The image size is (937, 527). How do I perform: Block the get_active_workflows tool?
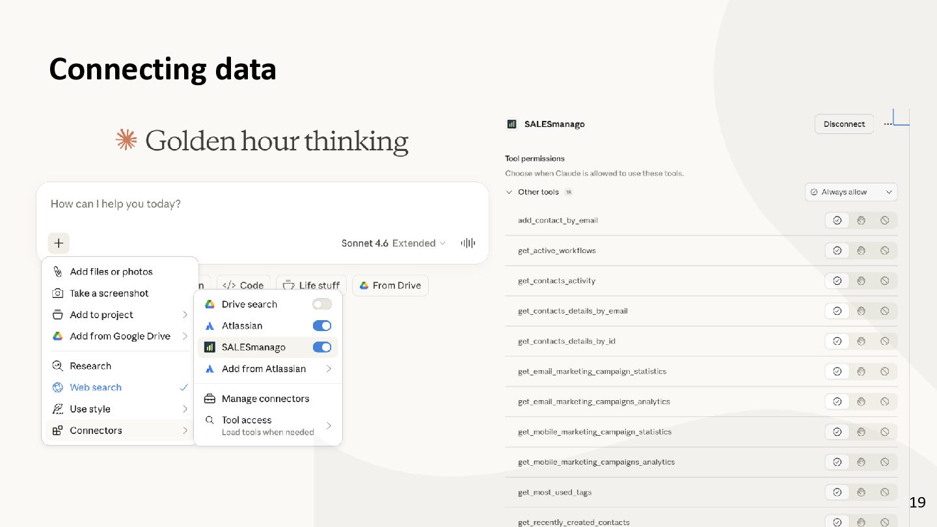point(885,250)
